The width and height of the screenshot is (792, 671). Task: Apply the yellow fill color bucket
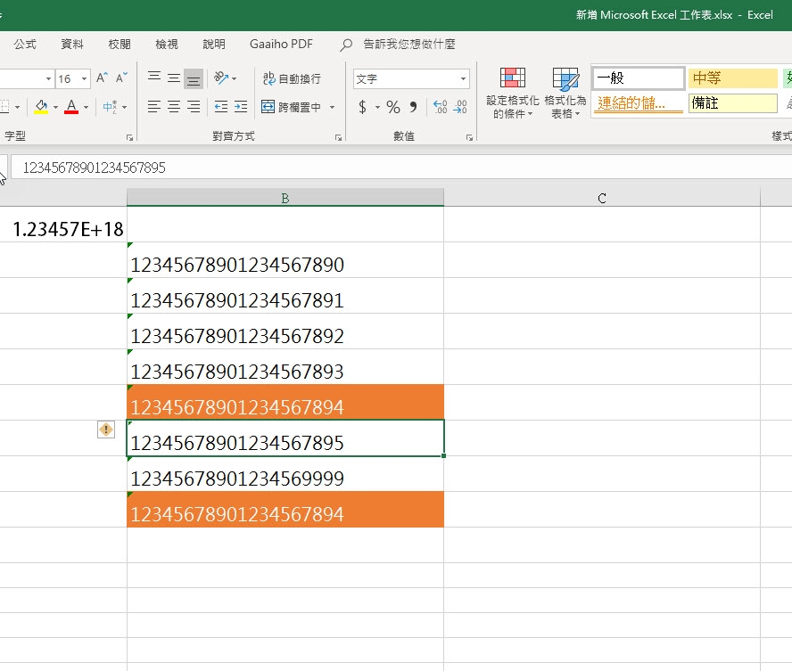[41, 107]
